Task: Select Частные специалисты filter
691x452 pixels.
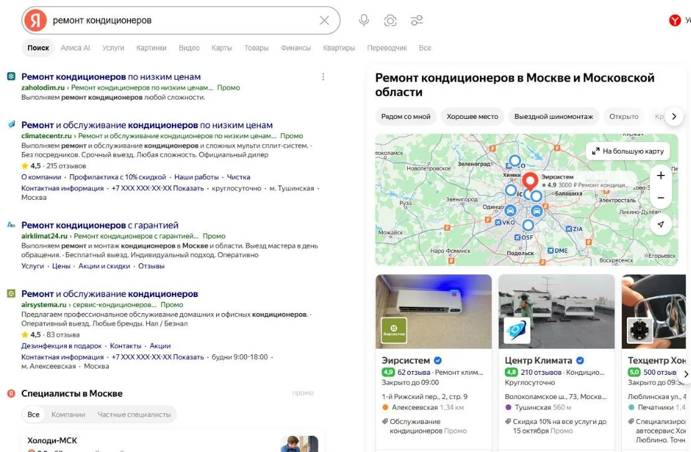Action: 134,415
